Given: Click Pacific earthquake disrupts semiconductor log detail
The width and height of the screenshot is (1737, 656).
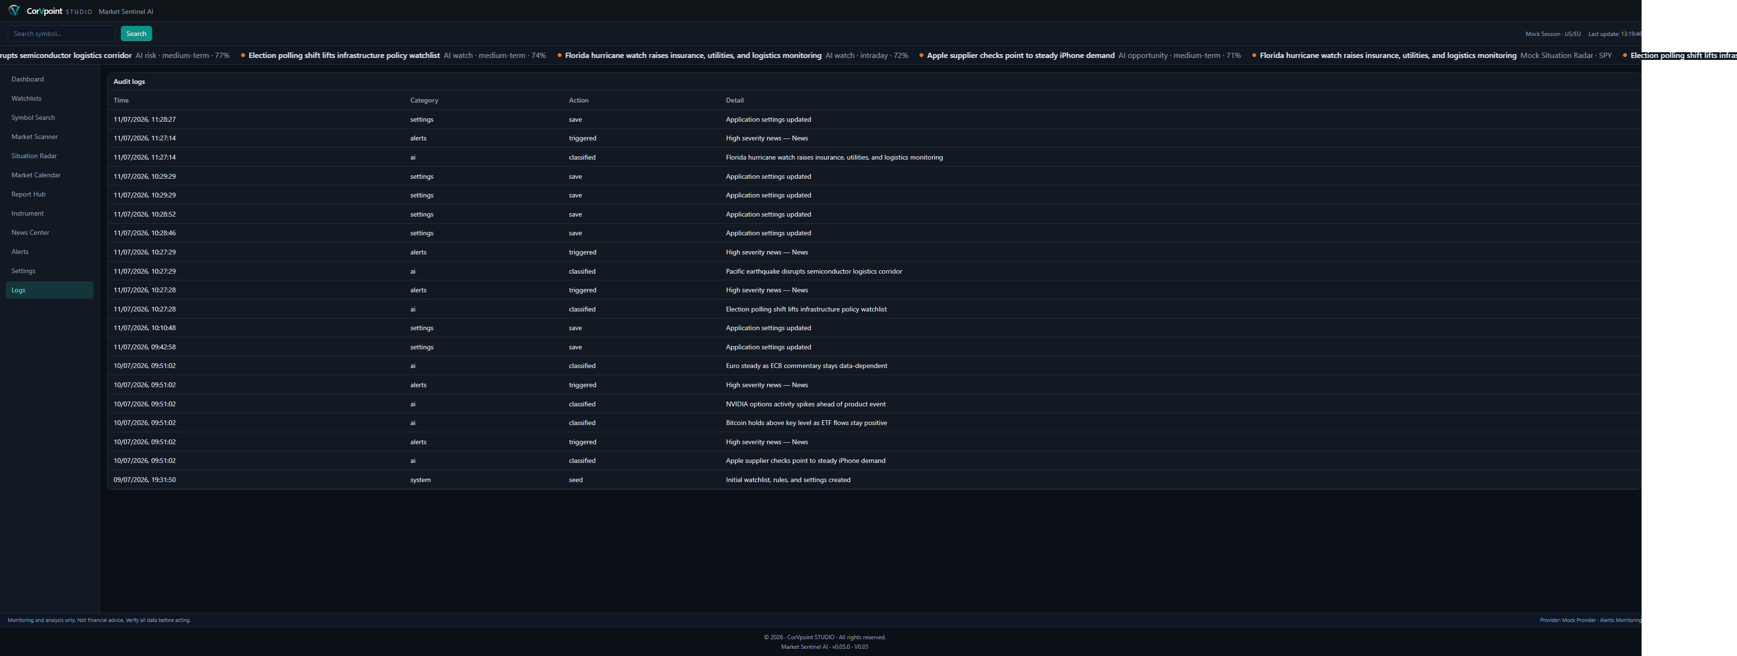Looking at the screenshot, I should pyautogui.click(x=813, y=271).
